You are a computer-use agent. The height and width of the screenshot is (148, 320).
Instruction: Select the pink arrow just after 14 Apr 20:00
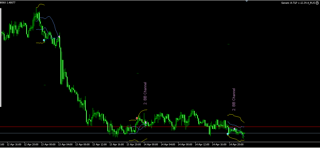pyautogui.click(x=235, y=129)
